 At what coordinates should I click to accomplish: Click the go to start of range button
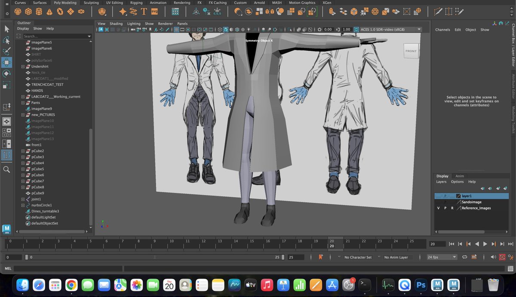[451, 244]
